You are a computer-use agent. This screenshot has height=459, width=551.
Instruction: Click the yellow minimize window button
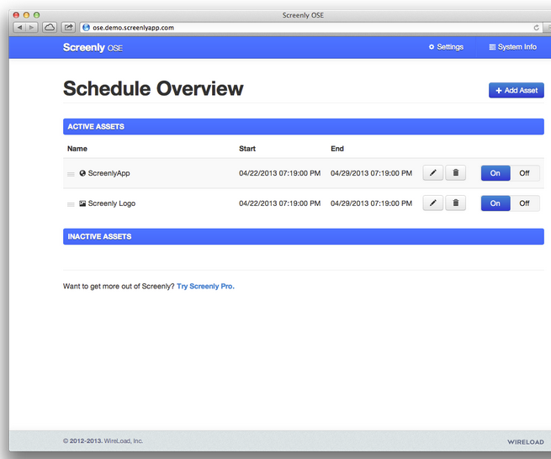point(26,15)
